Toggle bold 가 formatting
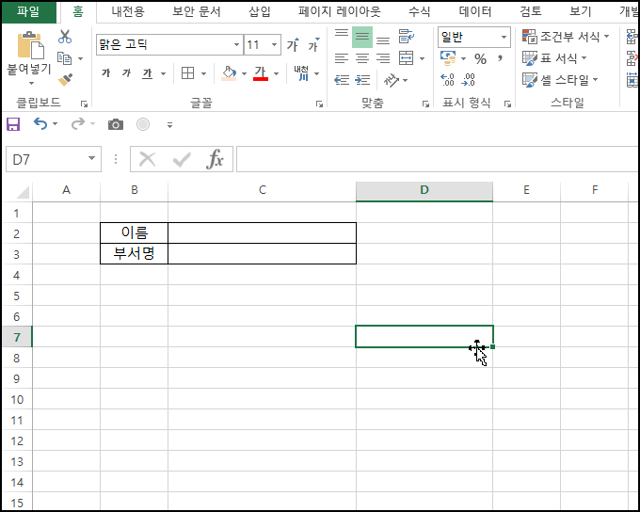 point(106,73)
